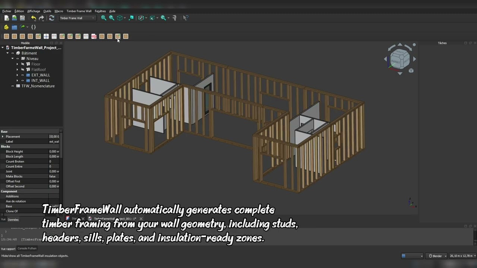Expand the FlatRoof tree node
The height and width of the screenshot is (268, 477).
pos(17,70)
